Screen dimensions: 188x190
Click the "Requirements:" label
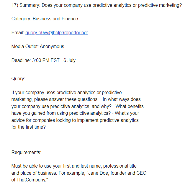tap(26, 153)
